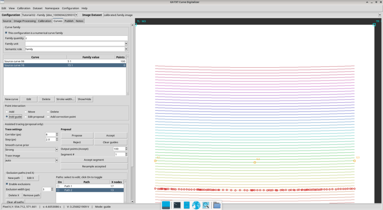This screenshot has height=210, width=383.
Task: Open the Help menu
Action: pyautogui.click(x=84, y=8)
